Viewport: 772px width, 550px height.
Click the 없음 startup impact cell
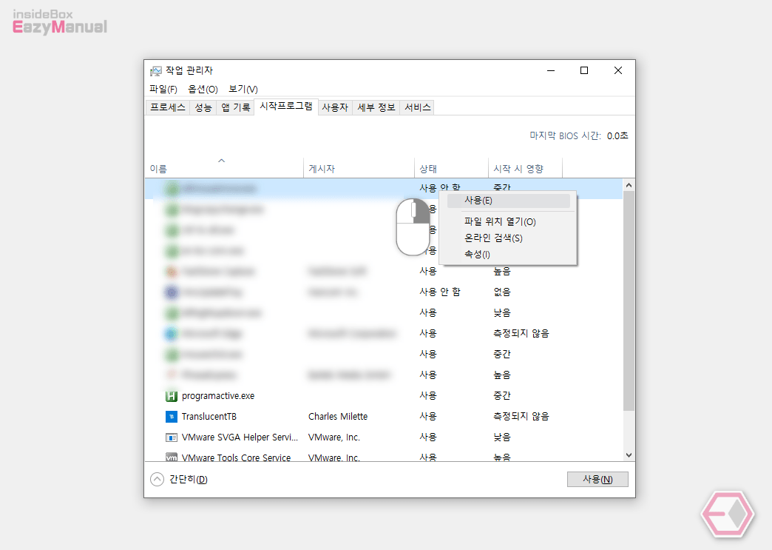coord(501,292)
